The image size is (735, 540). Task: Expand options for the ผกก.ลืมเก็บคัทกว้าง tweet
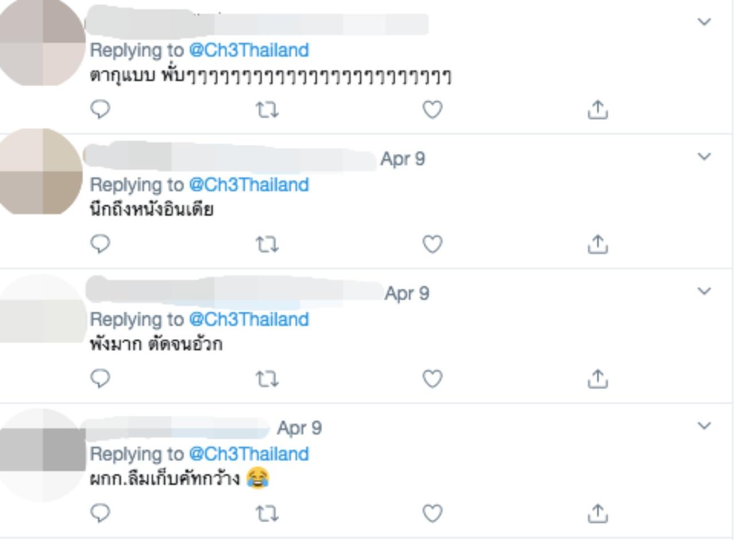(x=703, y=425)
